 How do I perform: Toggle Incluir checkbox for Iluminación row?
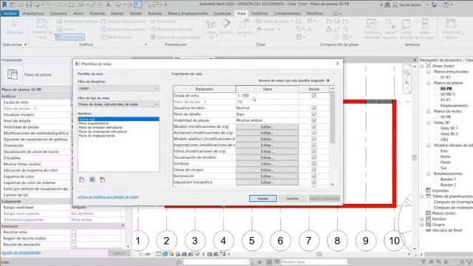coord(314,176)
